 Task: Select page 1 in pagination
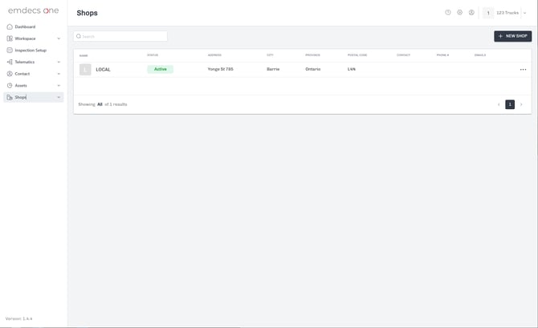[510, 104]
